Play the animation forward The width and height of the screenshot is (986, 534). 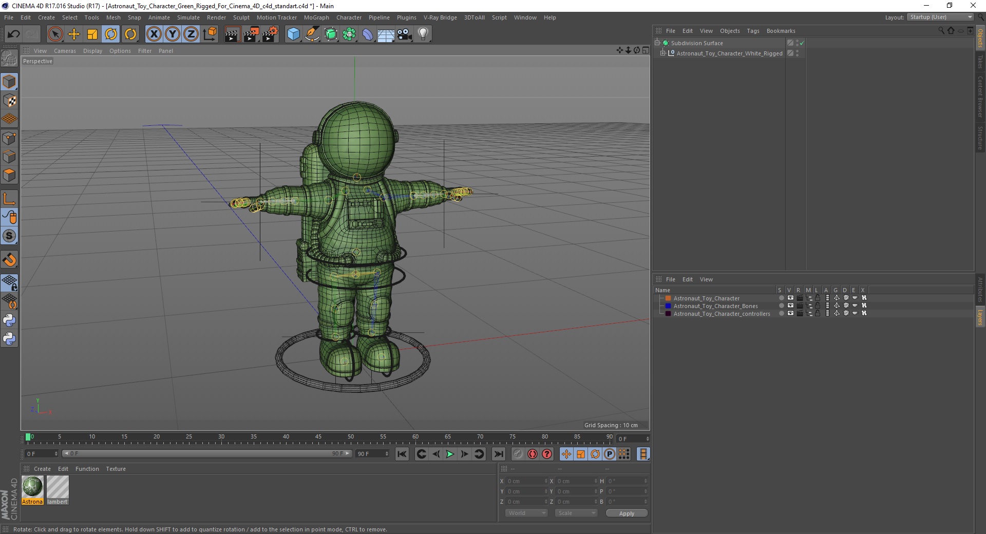click(x=450, y=454)
